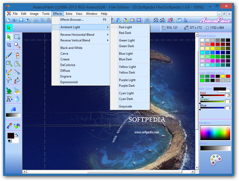Select the ellipse shape drawing tool
Image resolution: width=239 pixels, height=181 pixels.
pyautogui.click(x=17, y=64)
